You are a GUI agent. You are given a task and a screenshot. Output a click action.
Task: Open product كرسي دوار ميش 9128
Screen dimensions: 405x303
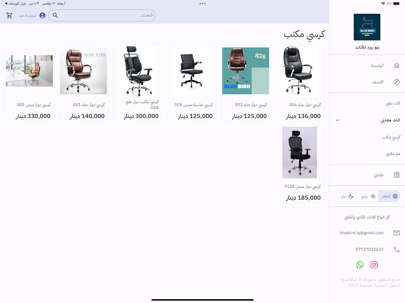tap(299, 163)
